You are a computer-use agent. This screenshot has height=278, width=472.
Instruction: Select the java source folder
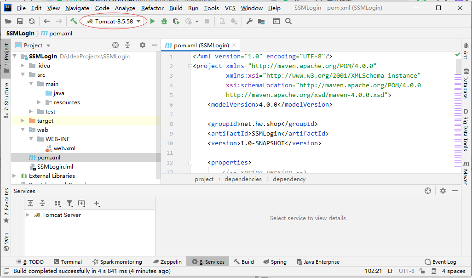click(x=59, y=93)
